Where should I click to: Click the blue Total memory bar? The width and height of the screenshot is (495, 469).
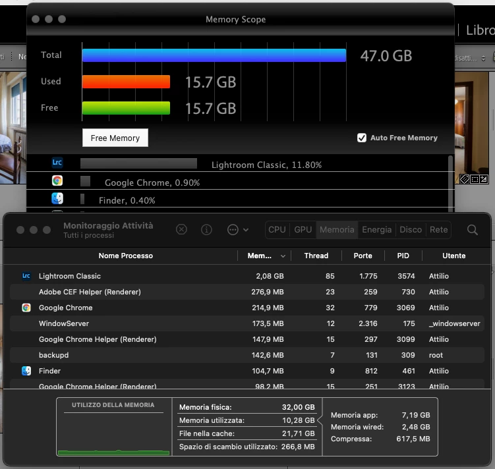(214, 55)
